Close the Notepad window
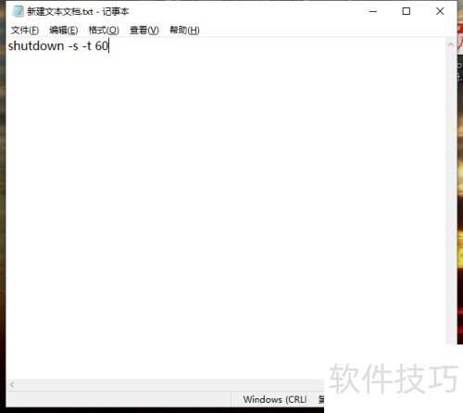 440,11
